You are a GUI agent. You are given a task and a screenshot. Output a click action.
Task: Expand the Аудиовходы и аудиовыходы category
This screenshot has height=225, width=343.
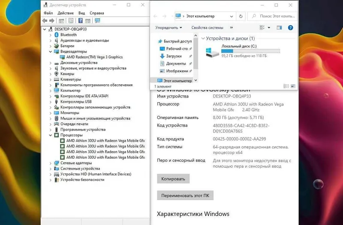(51, 41)
